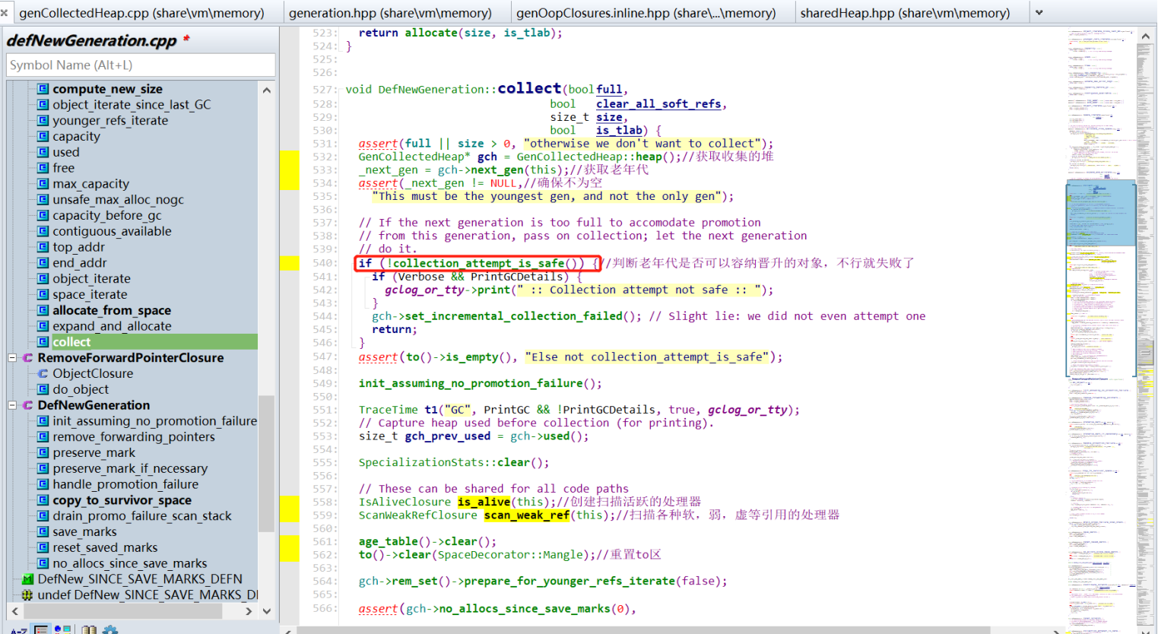Screen dimensions: 1158x634
Task: Open symbol window settings gear
Action: tap(110, 629)
